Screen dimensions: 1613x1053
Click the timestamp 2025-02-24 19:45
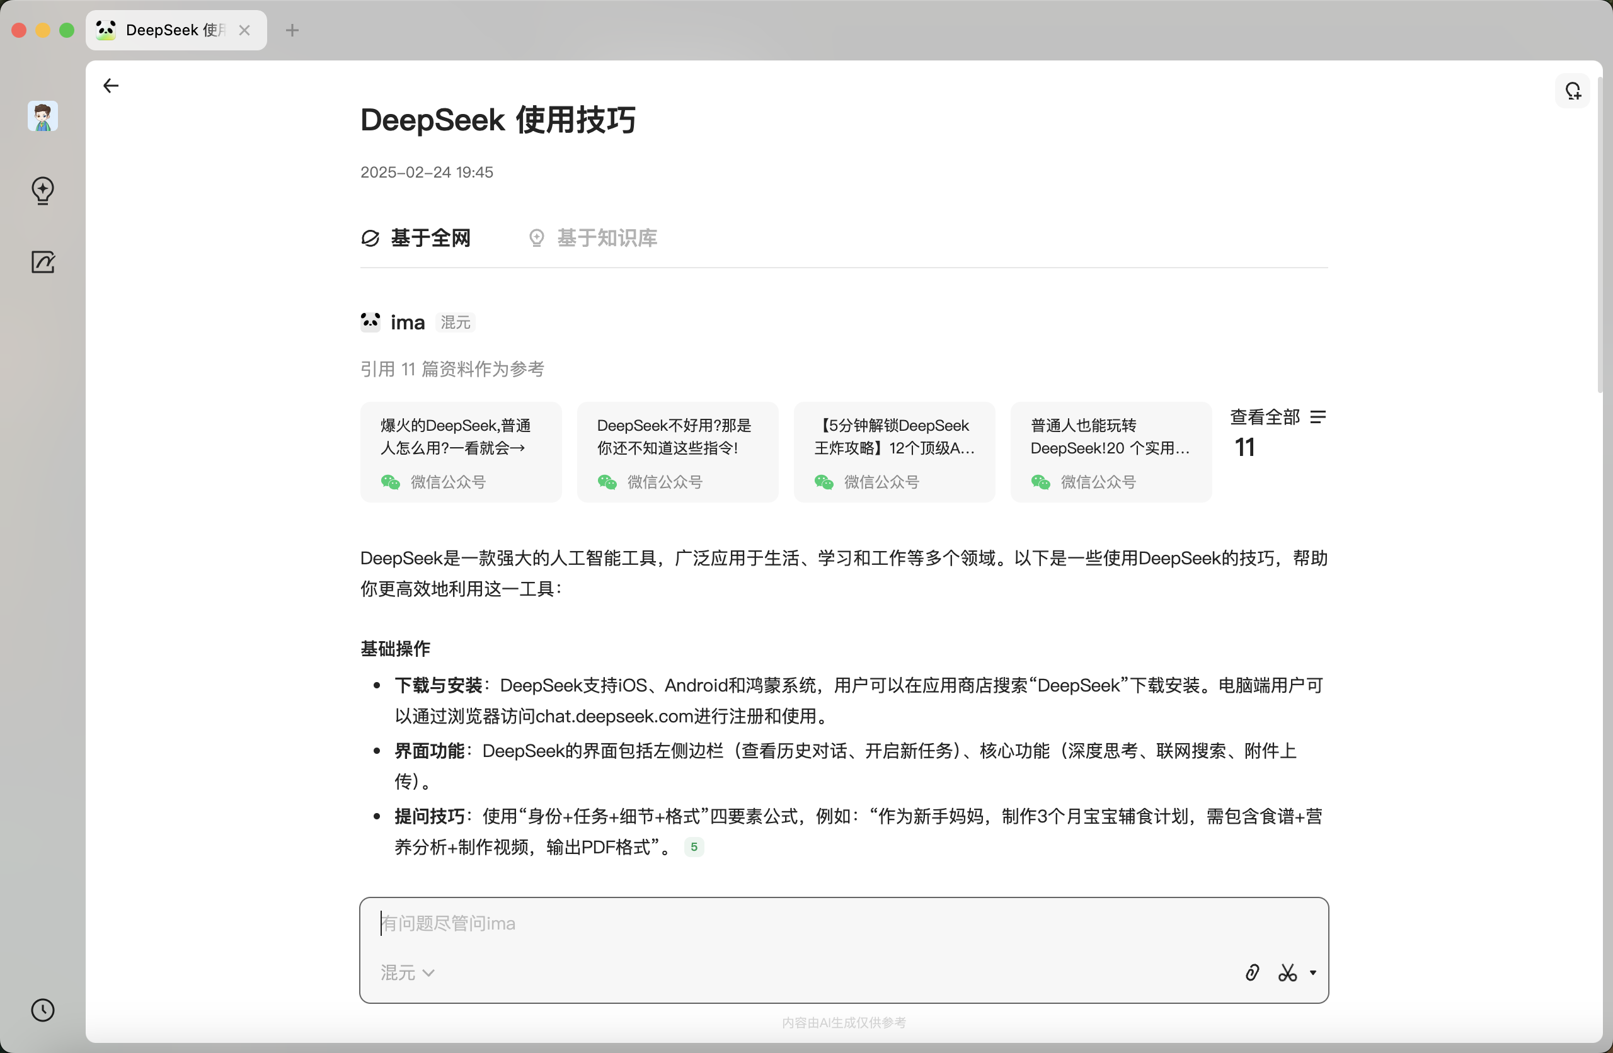[427, 172]
